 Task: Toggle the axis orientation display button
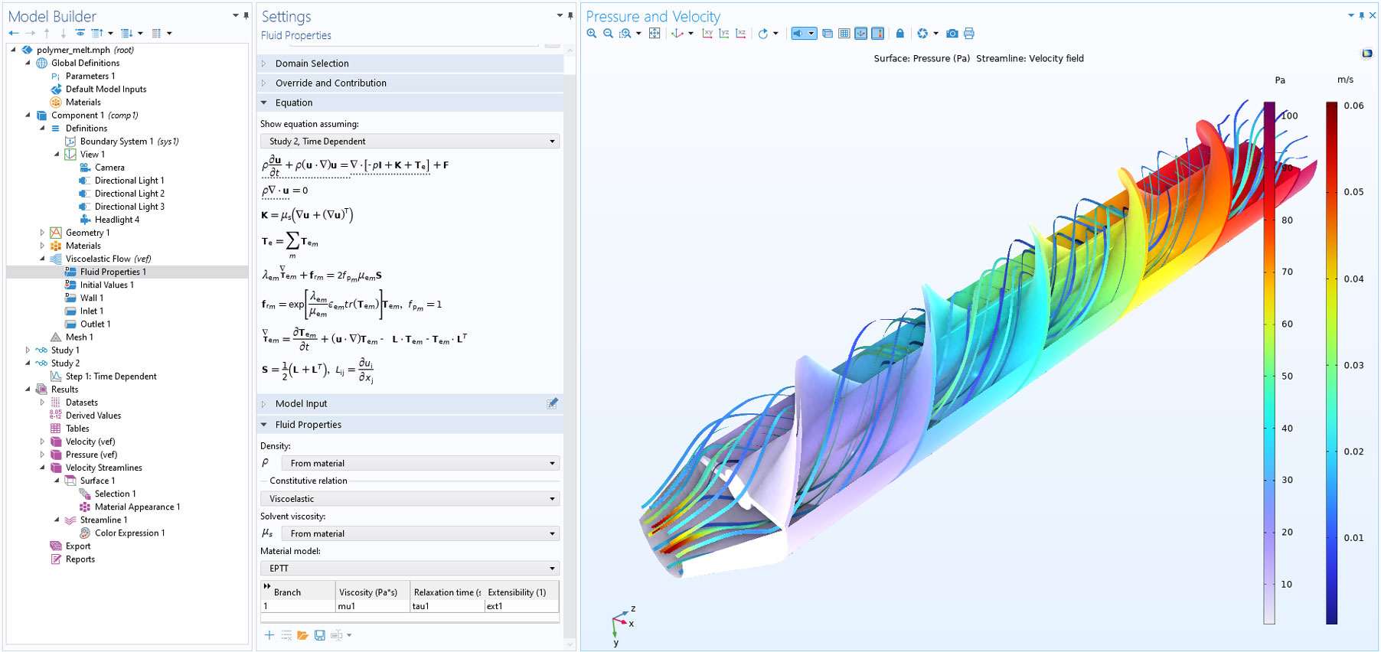click(861, 34)
